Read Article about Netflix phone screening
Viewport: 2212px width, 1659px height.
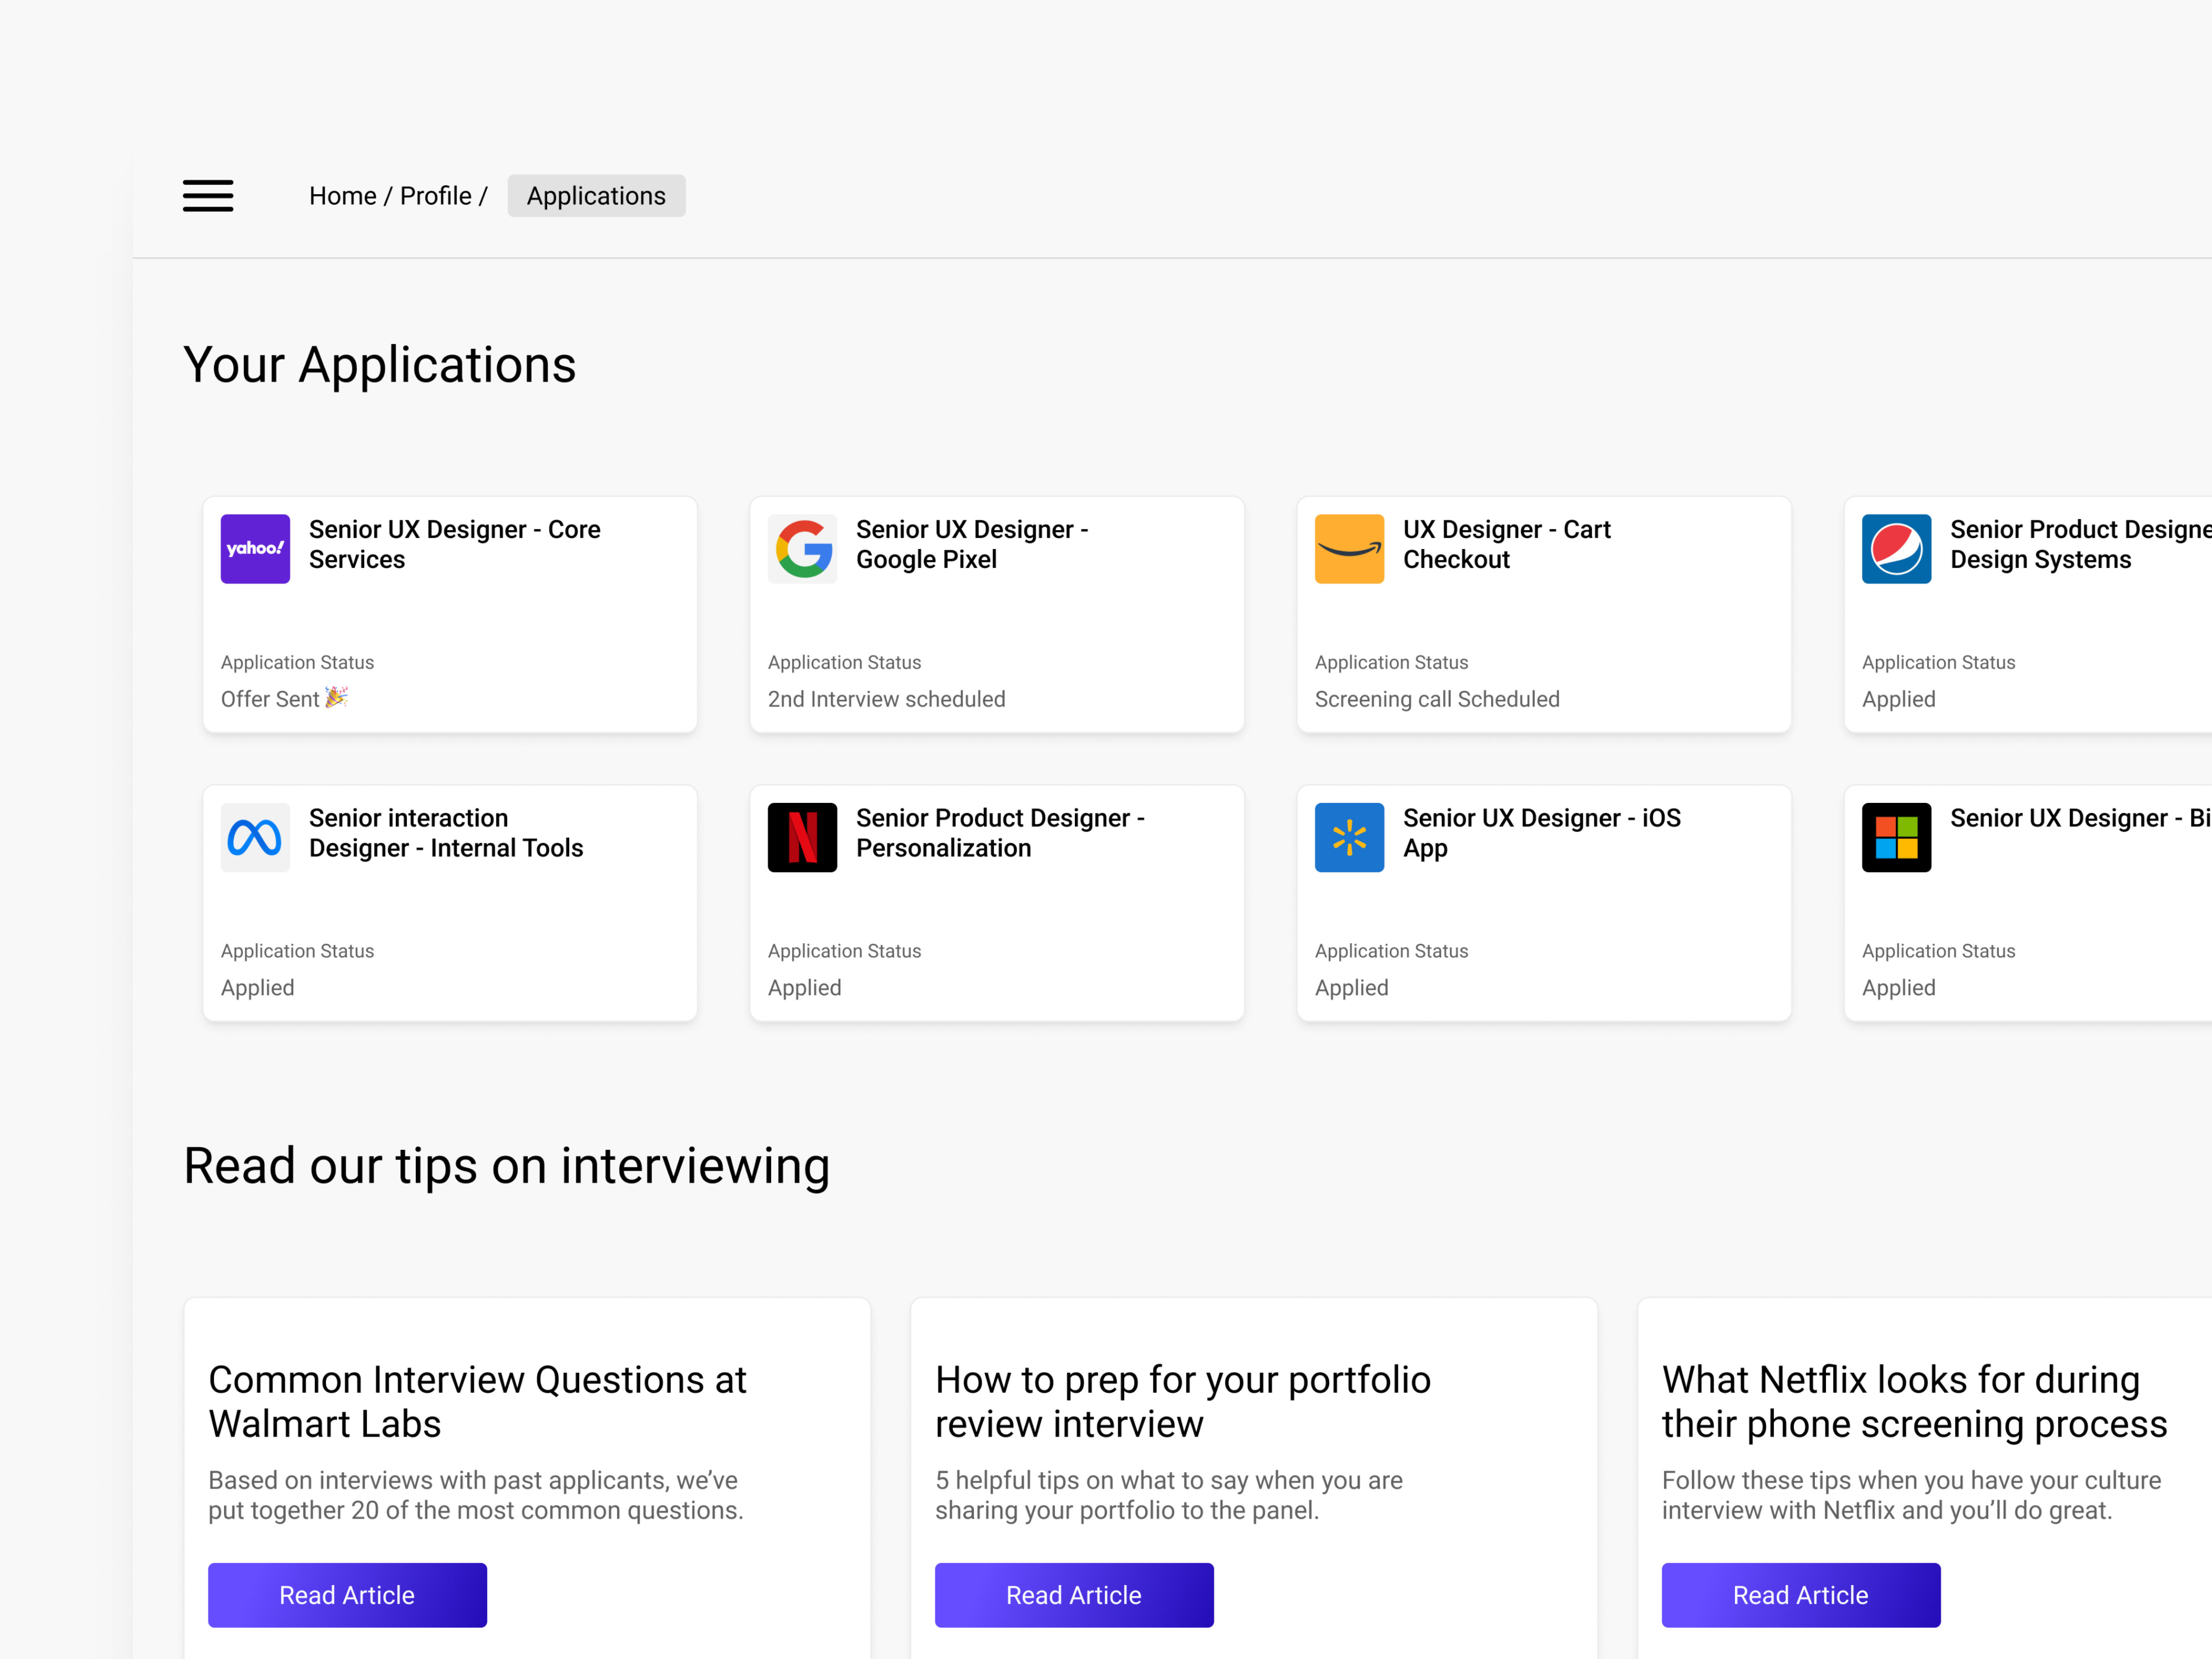[1801, 1595]
